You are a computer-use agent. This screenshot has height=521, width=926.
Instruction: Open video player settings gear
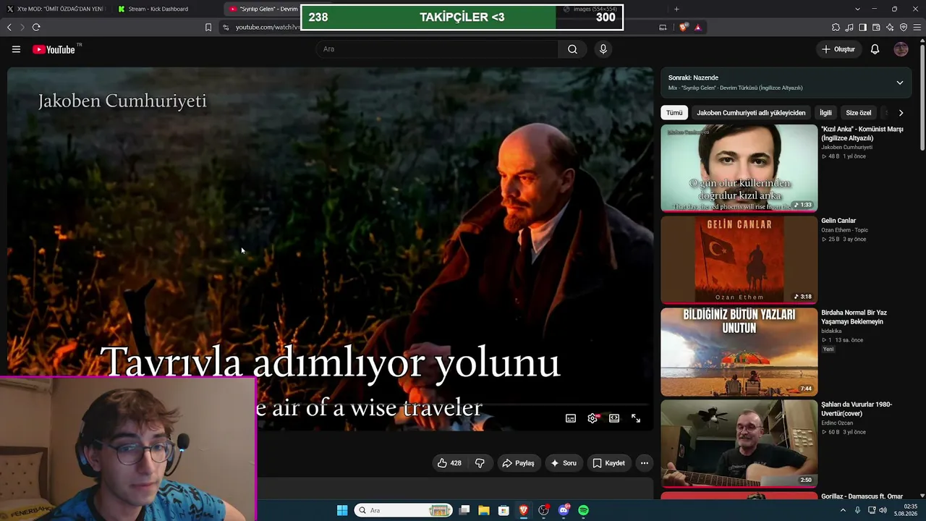coord(592,418)
